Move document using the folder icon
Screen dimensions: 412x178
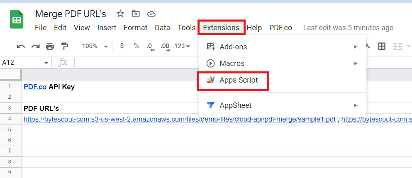tap(136, 14)
